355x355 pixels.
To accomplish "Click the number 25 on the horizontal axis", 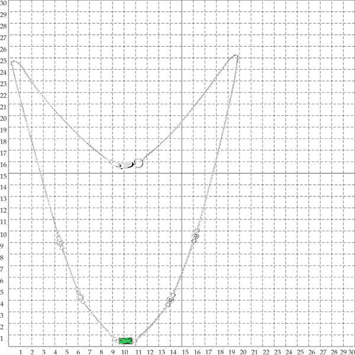I will tap(301, 352).
